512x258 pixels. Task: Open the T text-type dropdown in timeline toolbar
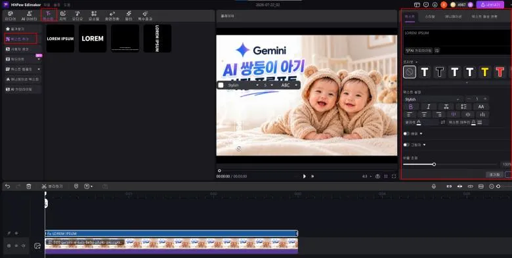(x=89, y=186)
